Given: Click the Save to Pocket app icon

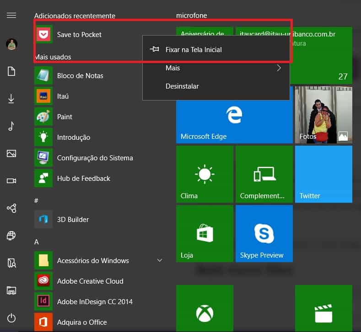Looking at the screenshot, I should [43, 34].
